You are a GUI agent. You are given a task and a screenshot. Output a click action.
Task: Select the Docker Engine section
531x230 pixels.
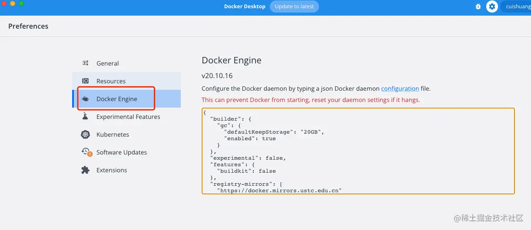pyautogui.click(x=126, y=99)
